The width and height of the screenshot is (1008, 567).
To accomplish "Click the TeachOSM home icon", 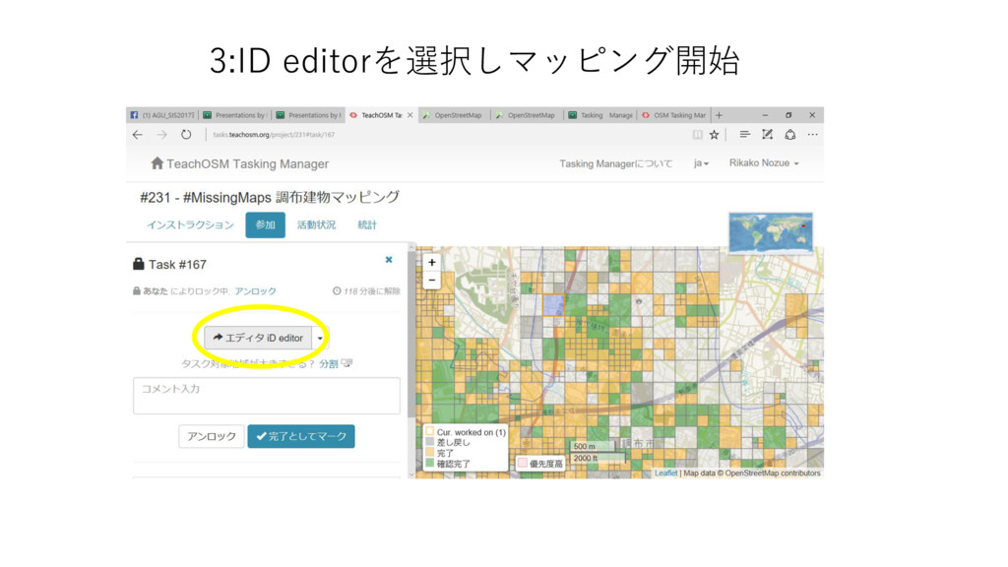I will coord(157,163).
